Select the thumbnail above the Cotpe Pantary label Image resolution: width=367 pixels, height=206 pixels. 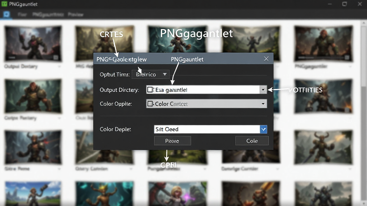click(33, 96)
